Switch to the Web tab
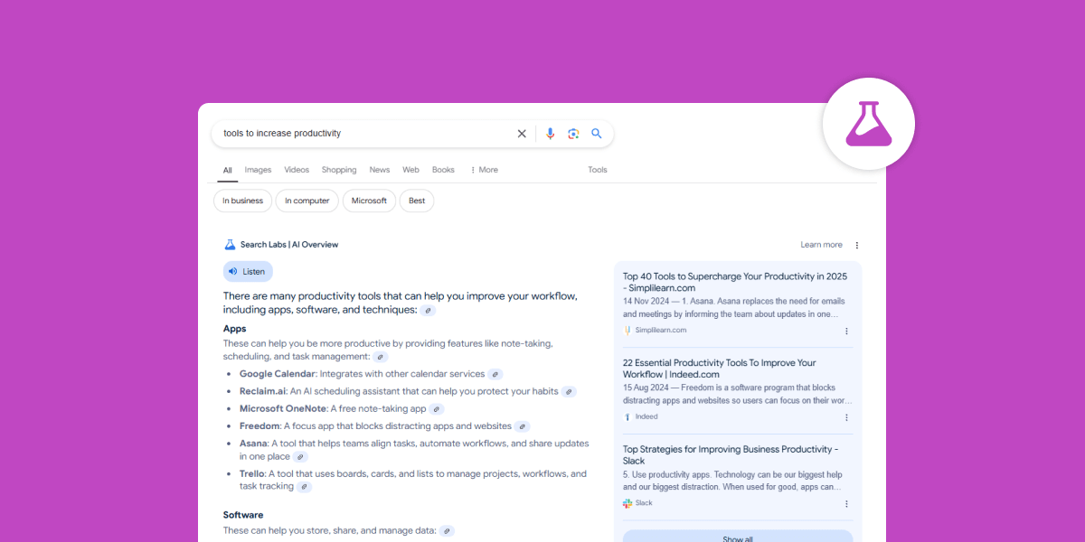 pyautogui.click(x=410, y=170)
